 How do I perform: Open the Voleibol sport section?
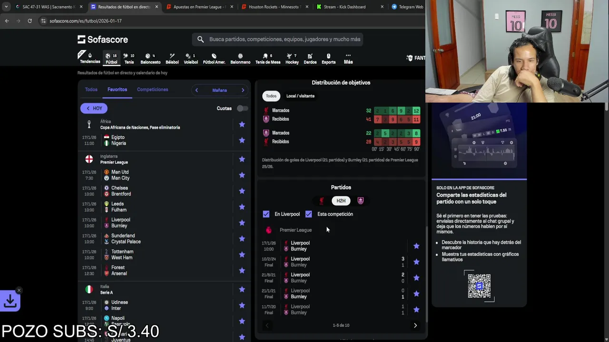pyautogui.click(x=191, y=58)
